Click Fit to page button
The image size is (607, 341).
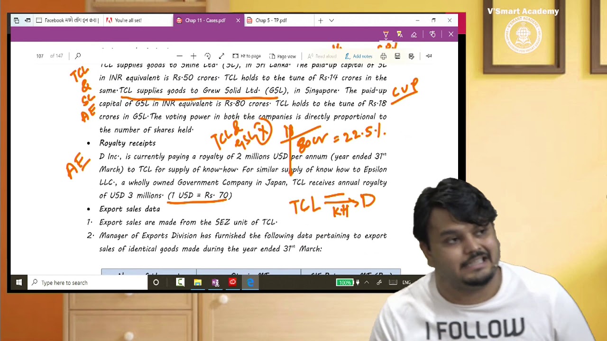tap(247, 56)
